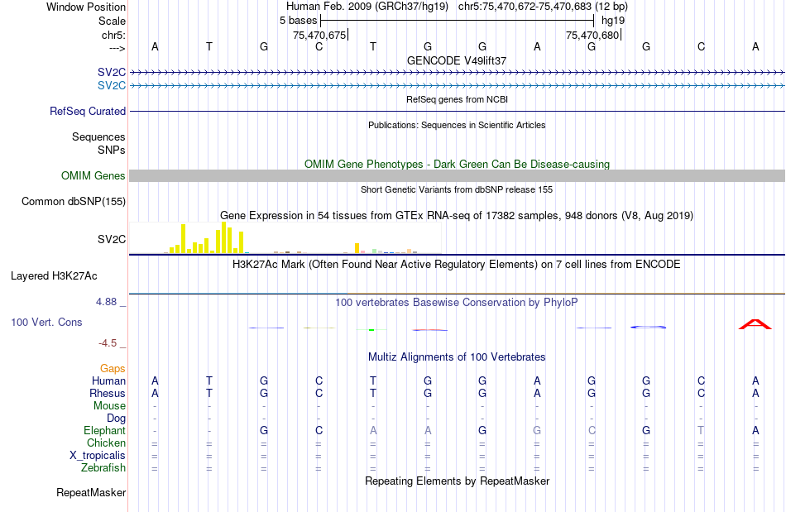Click the gray OMIM Genes item bar
The image size is (786, 512).
coord(457,176)
